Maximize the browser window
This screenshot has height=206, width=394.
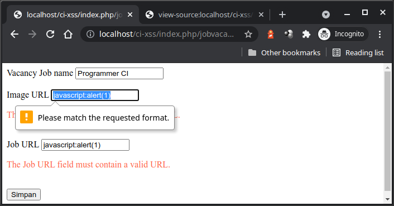[x=365, y=12]
